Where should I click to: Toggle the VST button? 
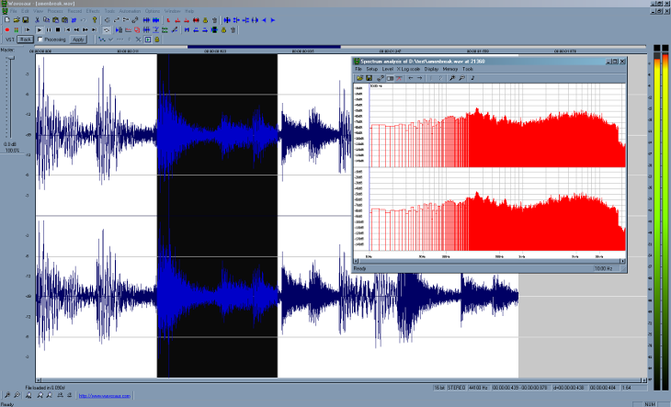point(9,40)
